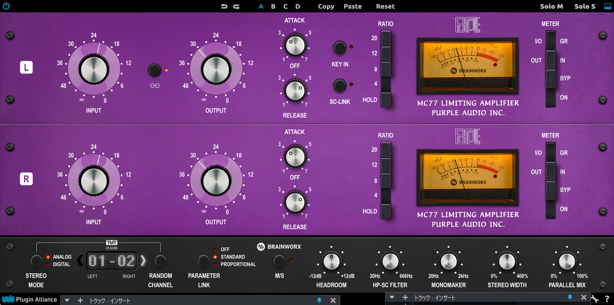
Task: Click the Plugin Alliance logo
Action: click(30, 299)
